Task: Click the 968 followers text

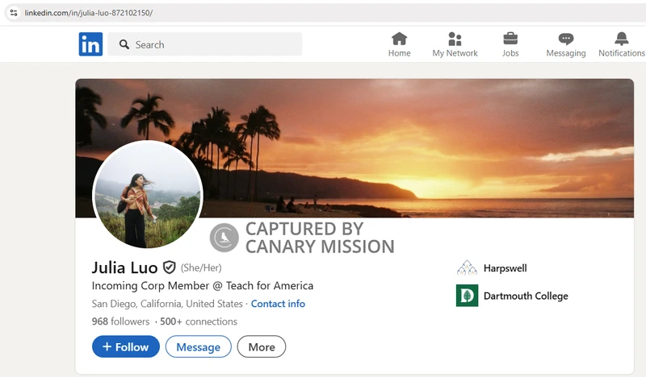Action: [x=120, y=321]
